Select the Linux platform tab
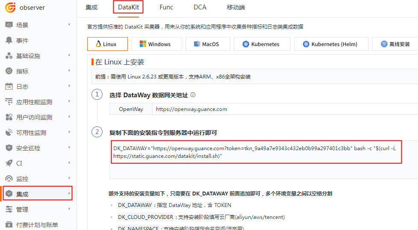This screenshot has height=230, width=418. point(107,44)
